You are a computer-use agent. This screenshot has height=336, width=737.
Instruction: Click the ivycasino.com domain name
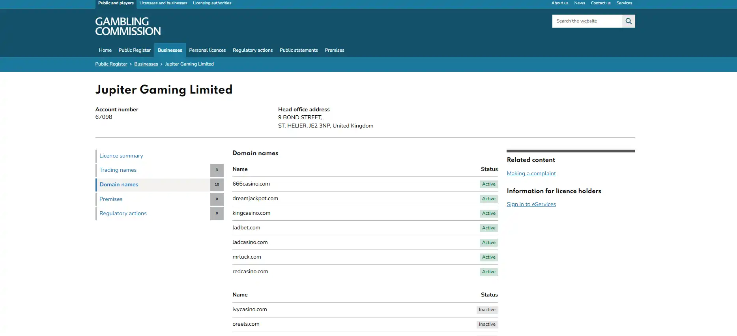[x=250, y=310]
